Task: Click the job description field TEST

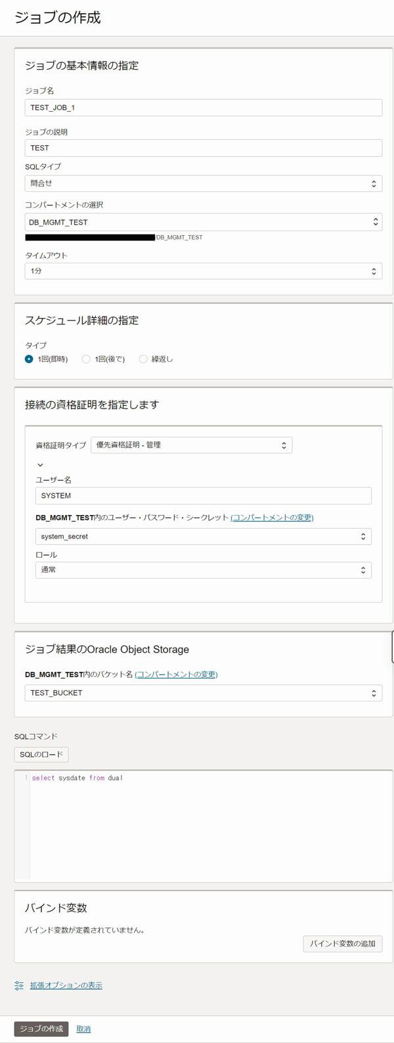Action: tap(204, 148)
